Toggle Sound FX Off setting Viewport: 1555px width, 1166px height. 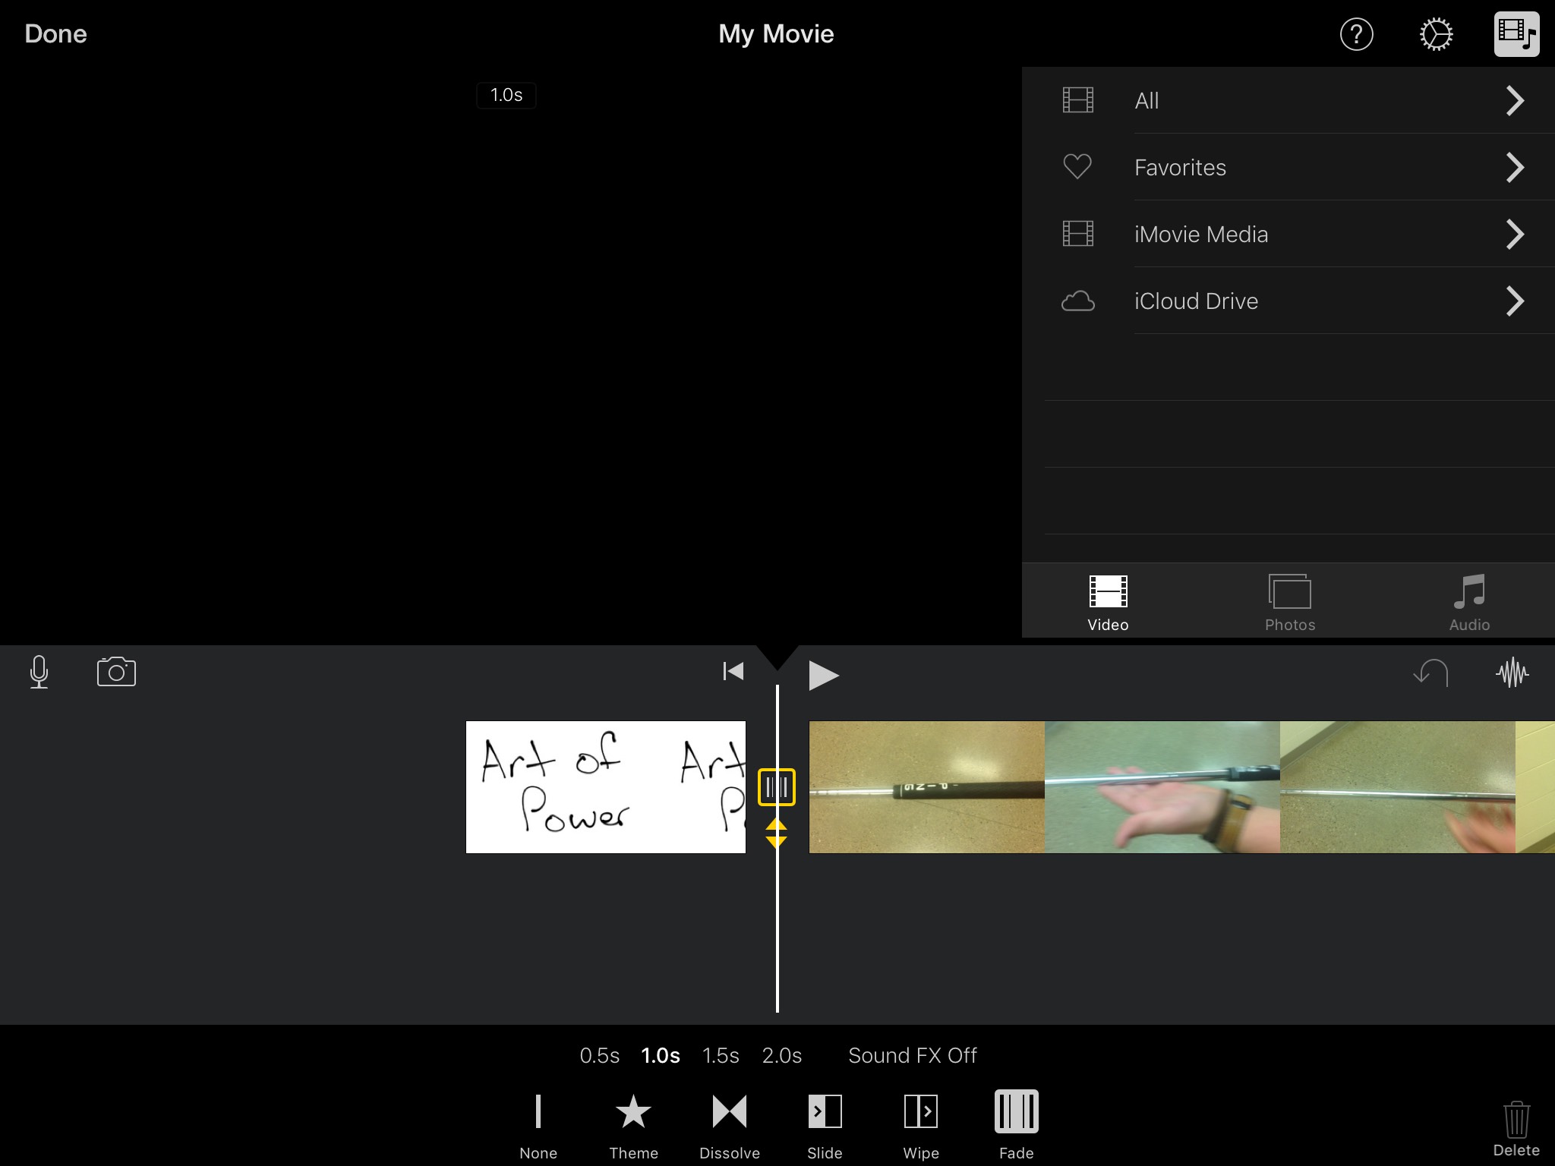pos(912,1055)
